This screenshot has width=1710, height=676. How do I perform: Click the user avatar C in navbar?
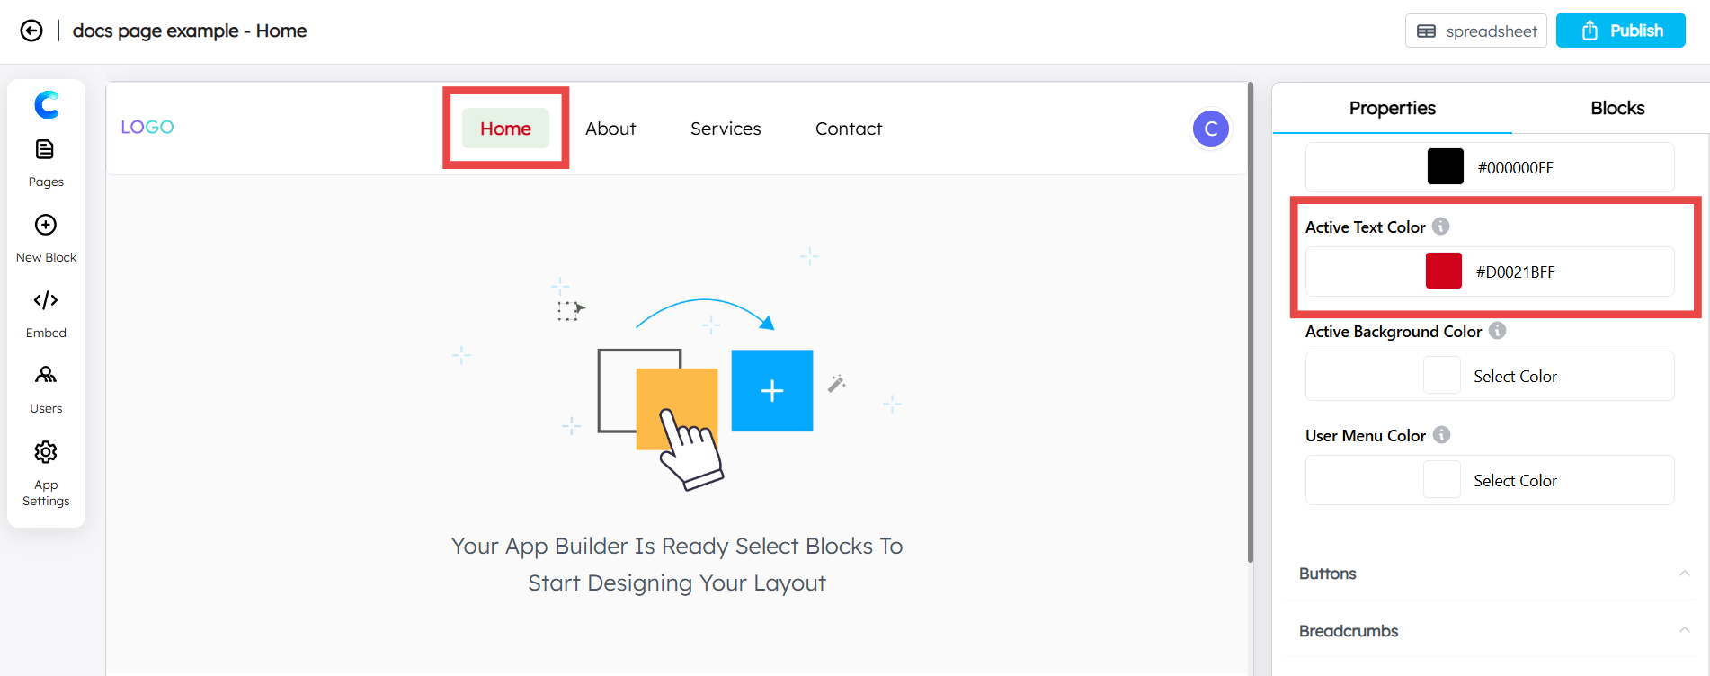point(1211,129)
